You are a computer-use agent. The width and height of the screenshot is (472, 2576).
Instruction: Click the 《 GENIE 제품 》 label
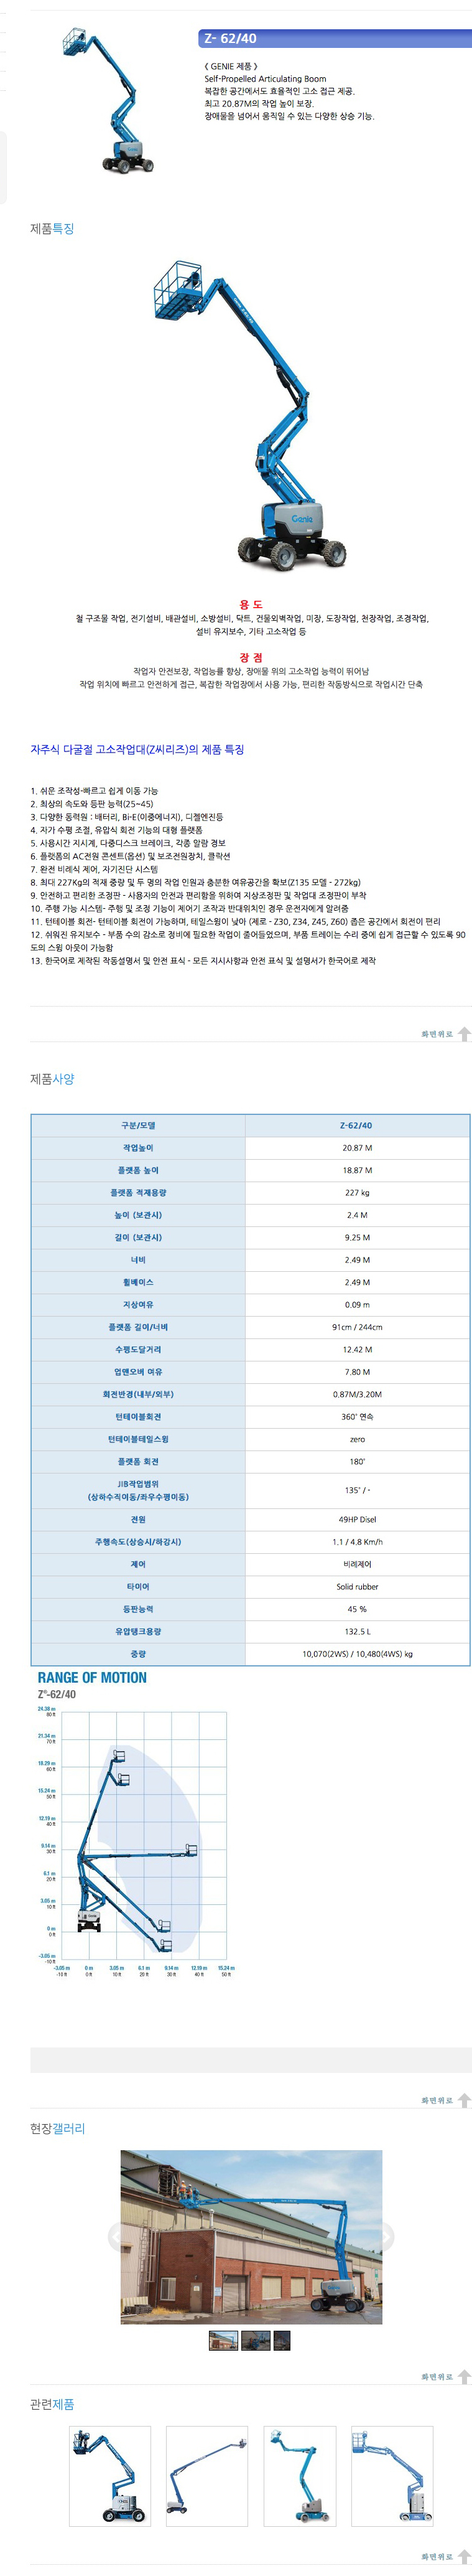click(x=231, y=66)
